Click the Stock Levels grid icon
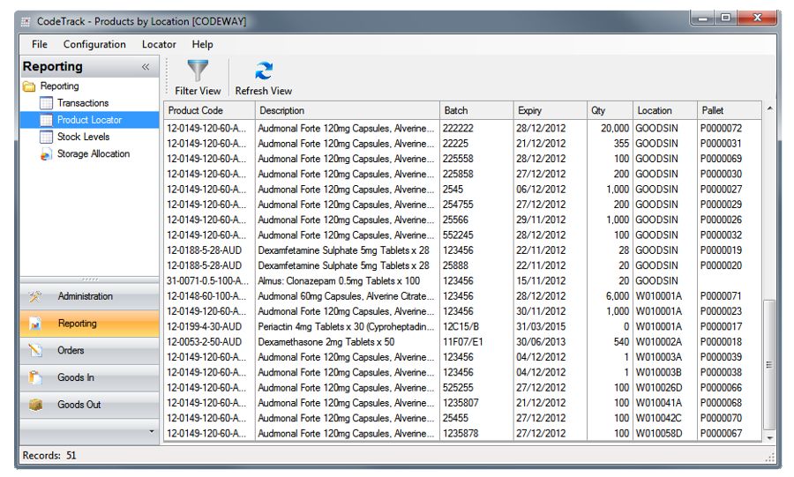 point(47,137)
